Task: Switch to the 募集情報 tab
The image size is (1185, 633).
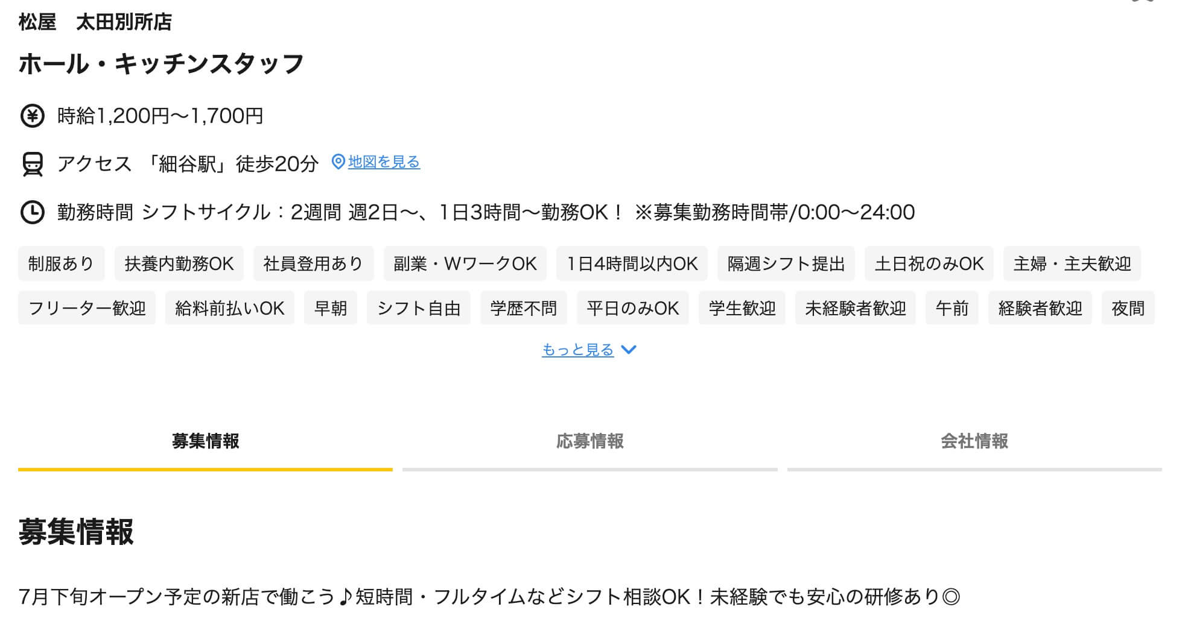Action: 205,441
